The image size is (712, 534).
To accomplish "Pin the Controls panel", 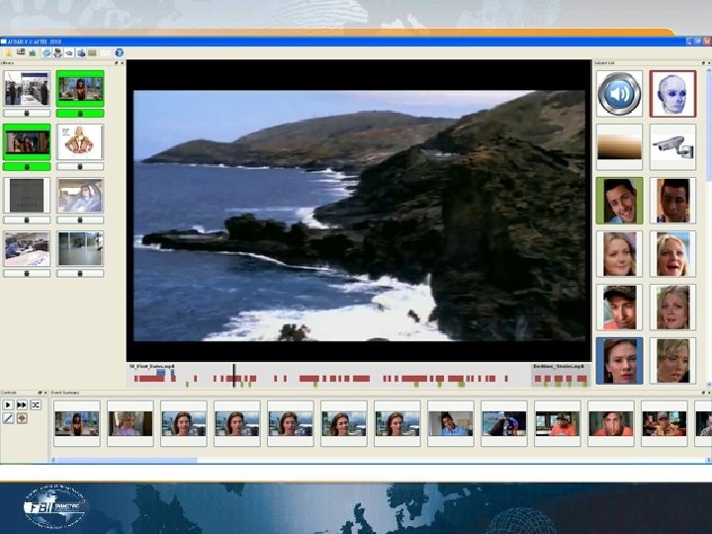I will point(40,393).
